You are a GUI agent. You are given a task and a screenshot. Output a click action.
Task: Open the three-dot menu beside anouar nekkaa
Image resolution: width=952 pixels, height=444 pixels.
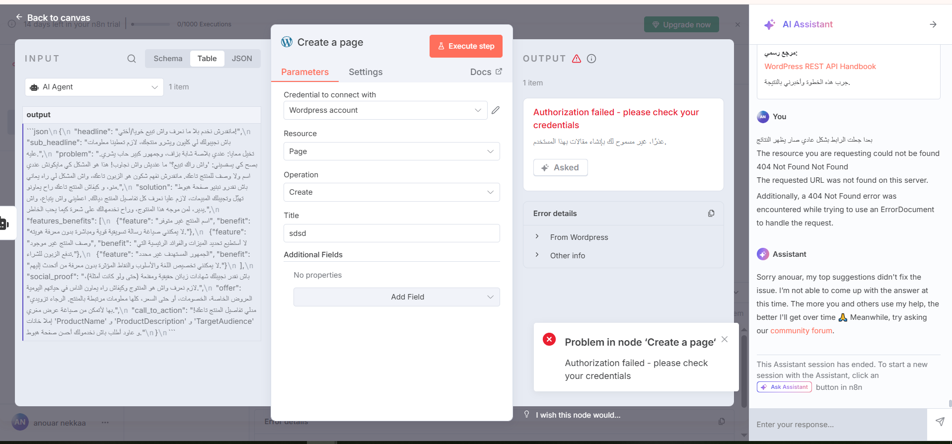point(105,423)
